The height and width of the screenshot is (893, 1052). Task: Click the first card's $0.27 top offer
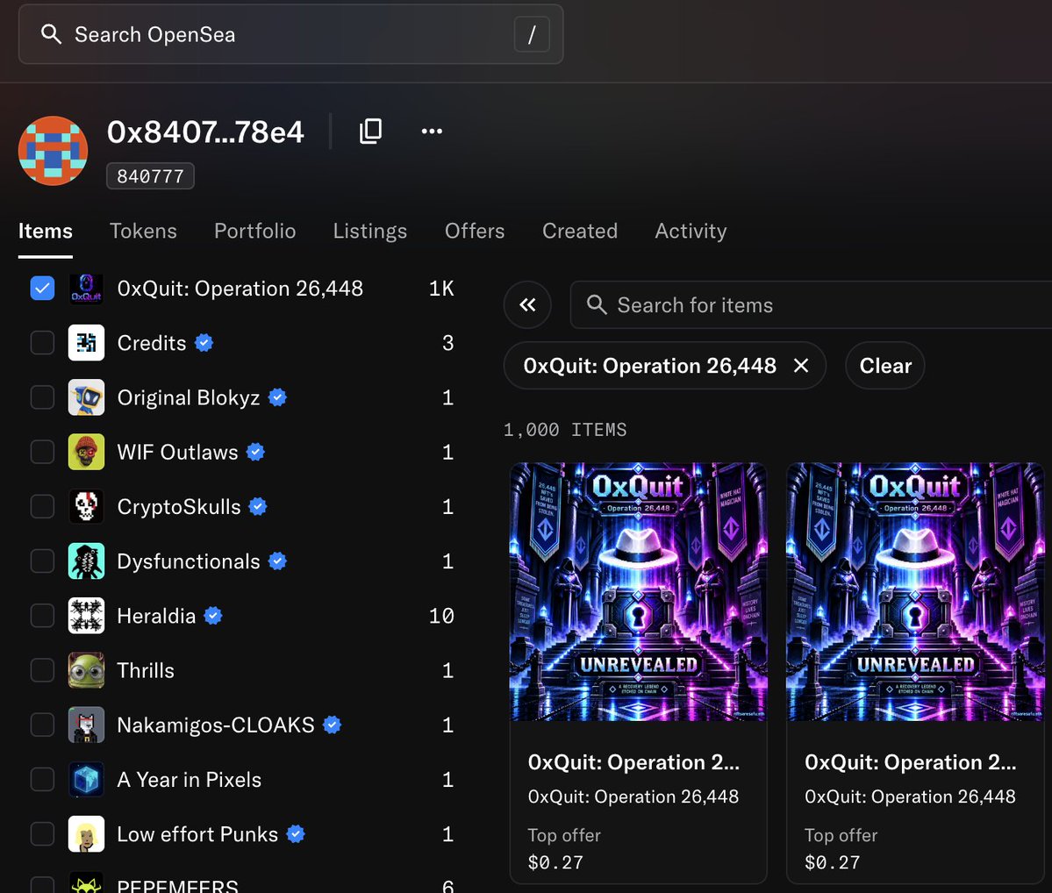(555, 862)
